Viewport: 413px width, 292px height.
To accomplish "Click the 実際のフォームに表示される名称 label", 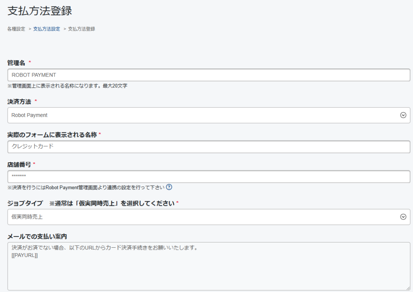I will click(52, 135).
